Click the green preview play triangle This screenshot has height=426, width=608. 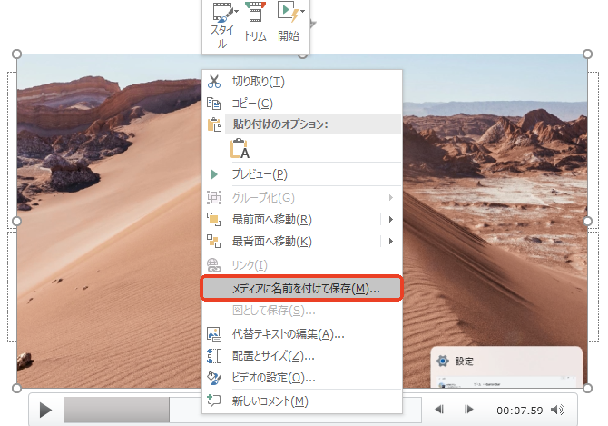[213, 174]
